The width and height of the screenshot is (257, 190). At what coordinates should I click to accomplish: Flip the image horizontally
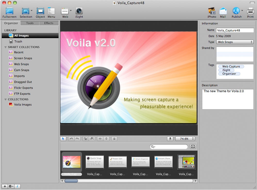pos(100,139)
